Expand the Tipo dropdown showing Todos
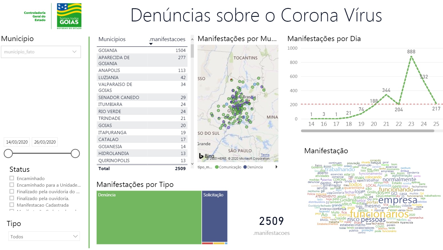The image size is (443, 250). pos(44,236)
